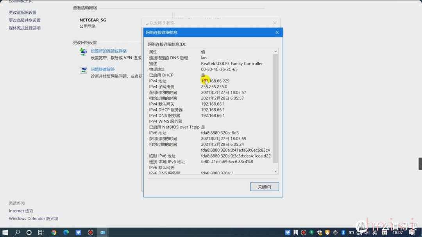This screenshot has height=237, width=422.
Task: Open Task View on taskbar
Action: pos(41,232)
